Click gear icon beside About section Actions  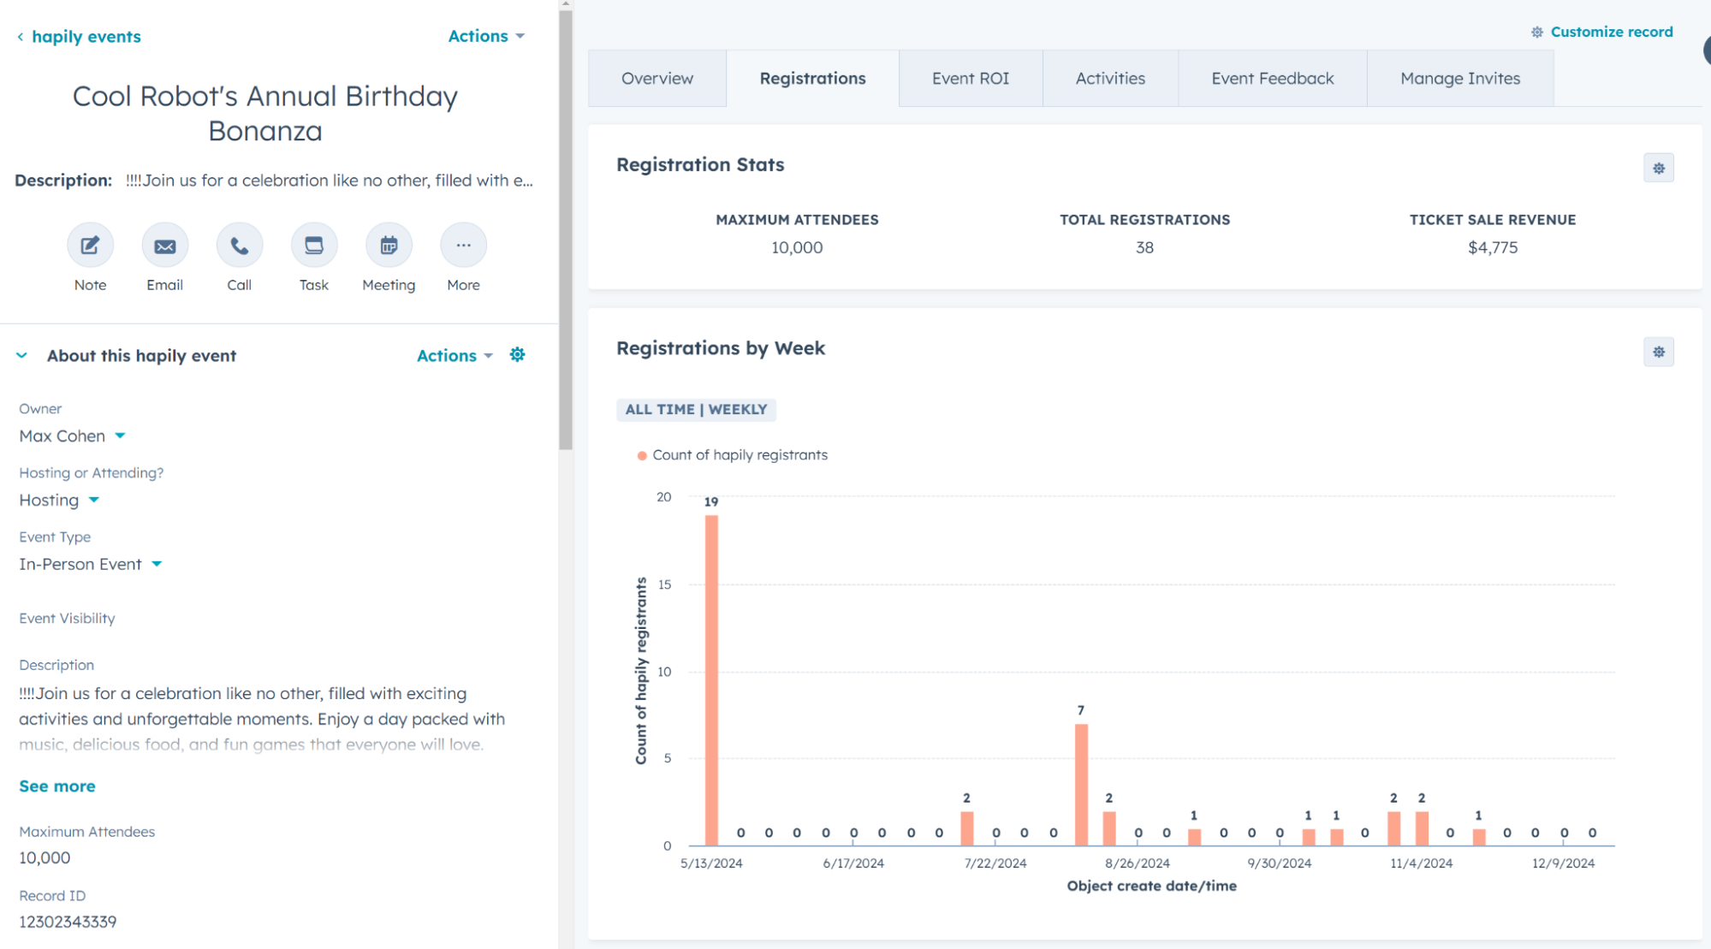click(x=517, y=355)
